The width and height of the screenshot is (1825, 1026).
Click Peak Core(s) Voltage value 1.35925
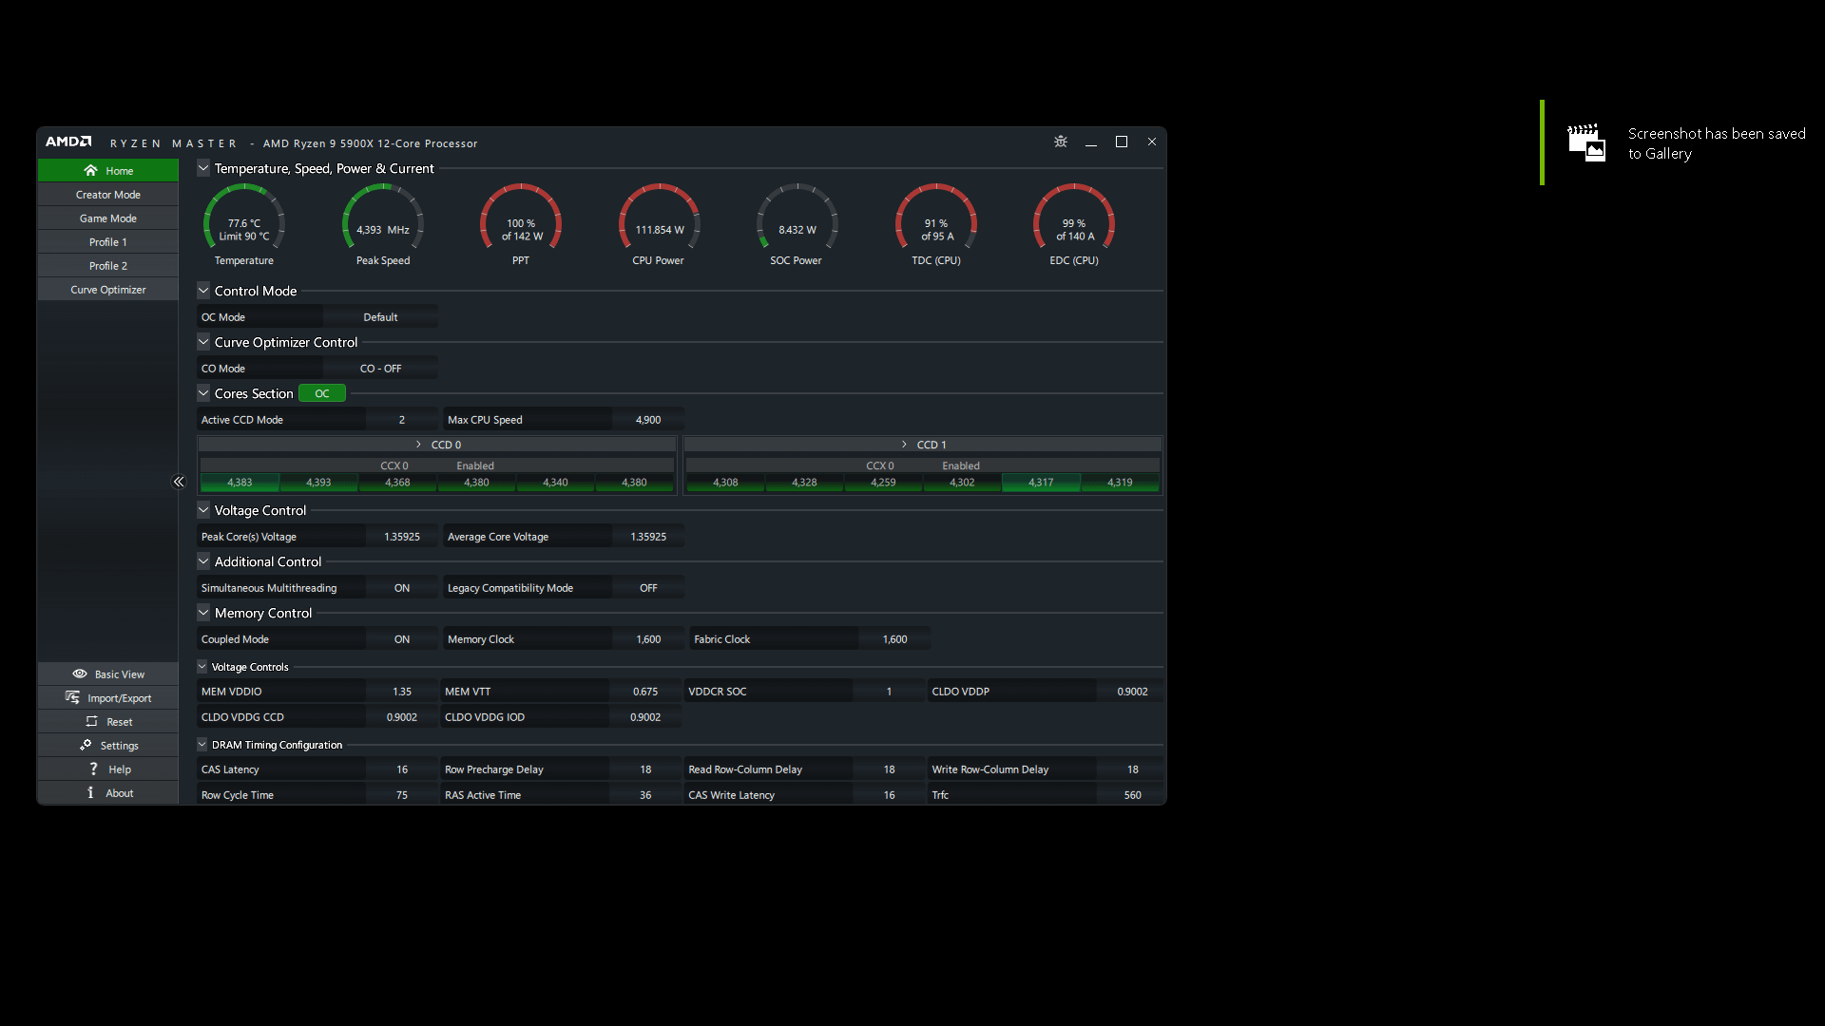(x=402, y=537)
